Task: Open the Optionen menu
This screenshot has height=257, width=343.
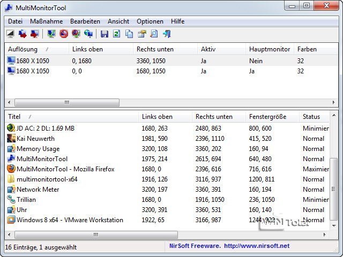Action: (x=150, y=21)
